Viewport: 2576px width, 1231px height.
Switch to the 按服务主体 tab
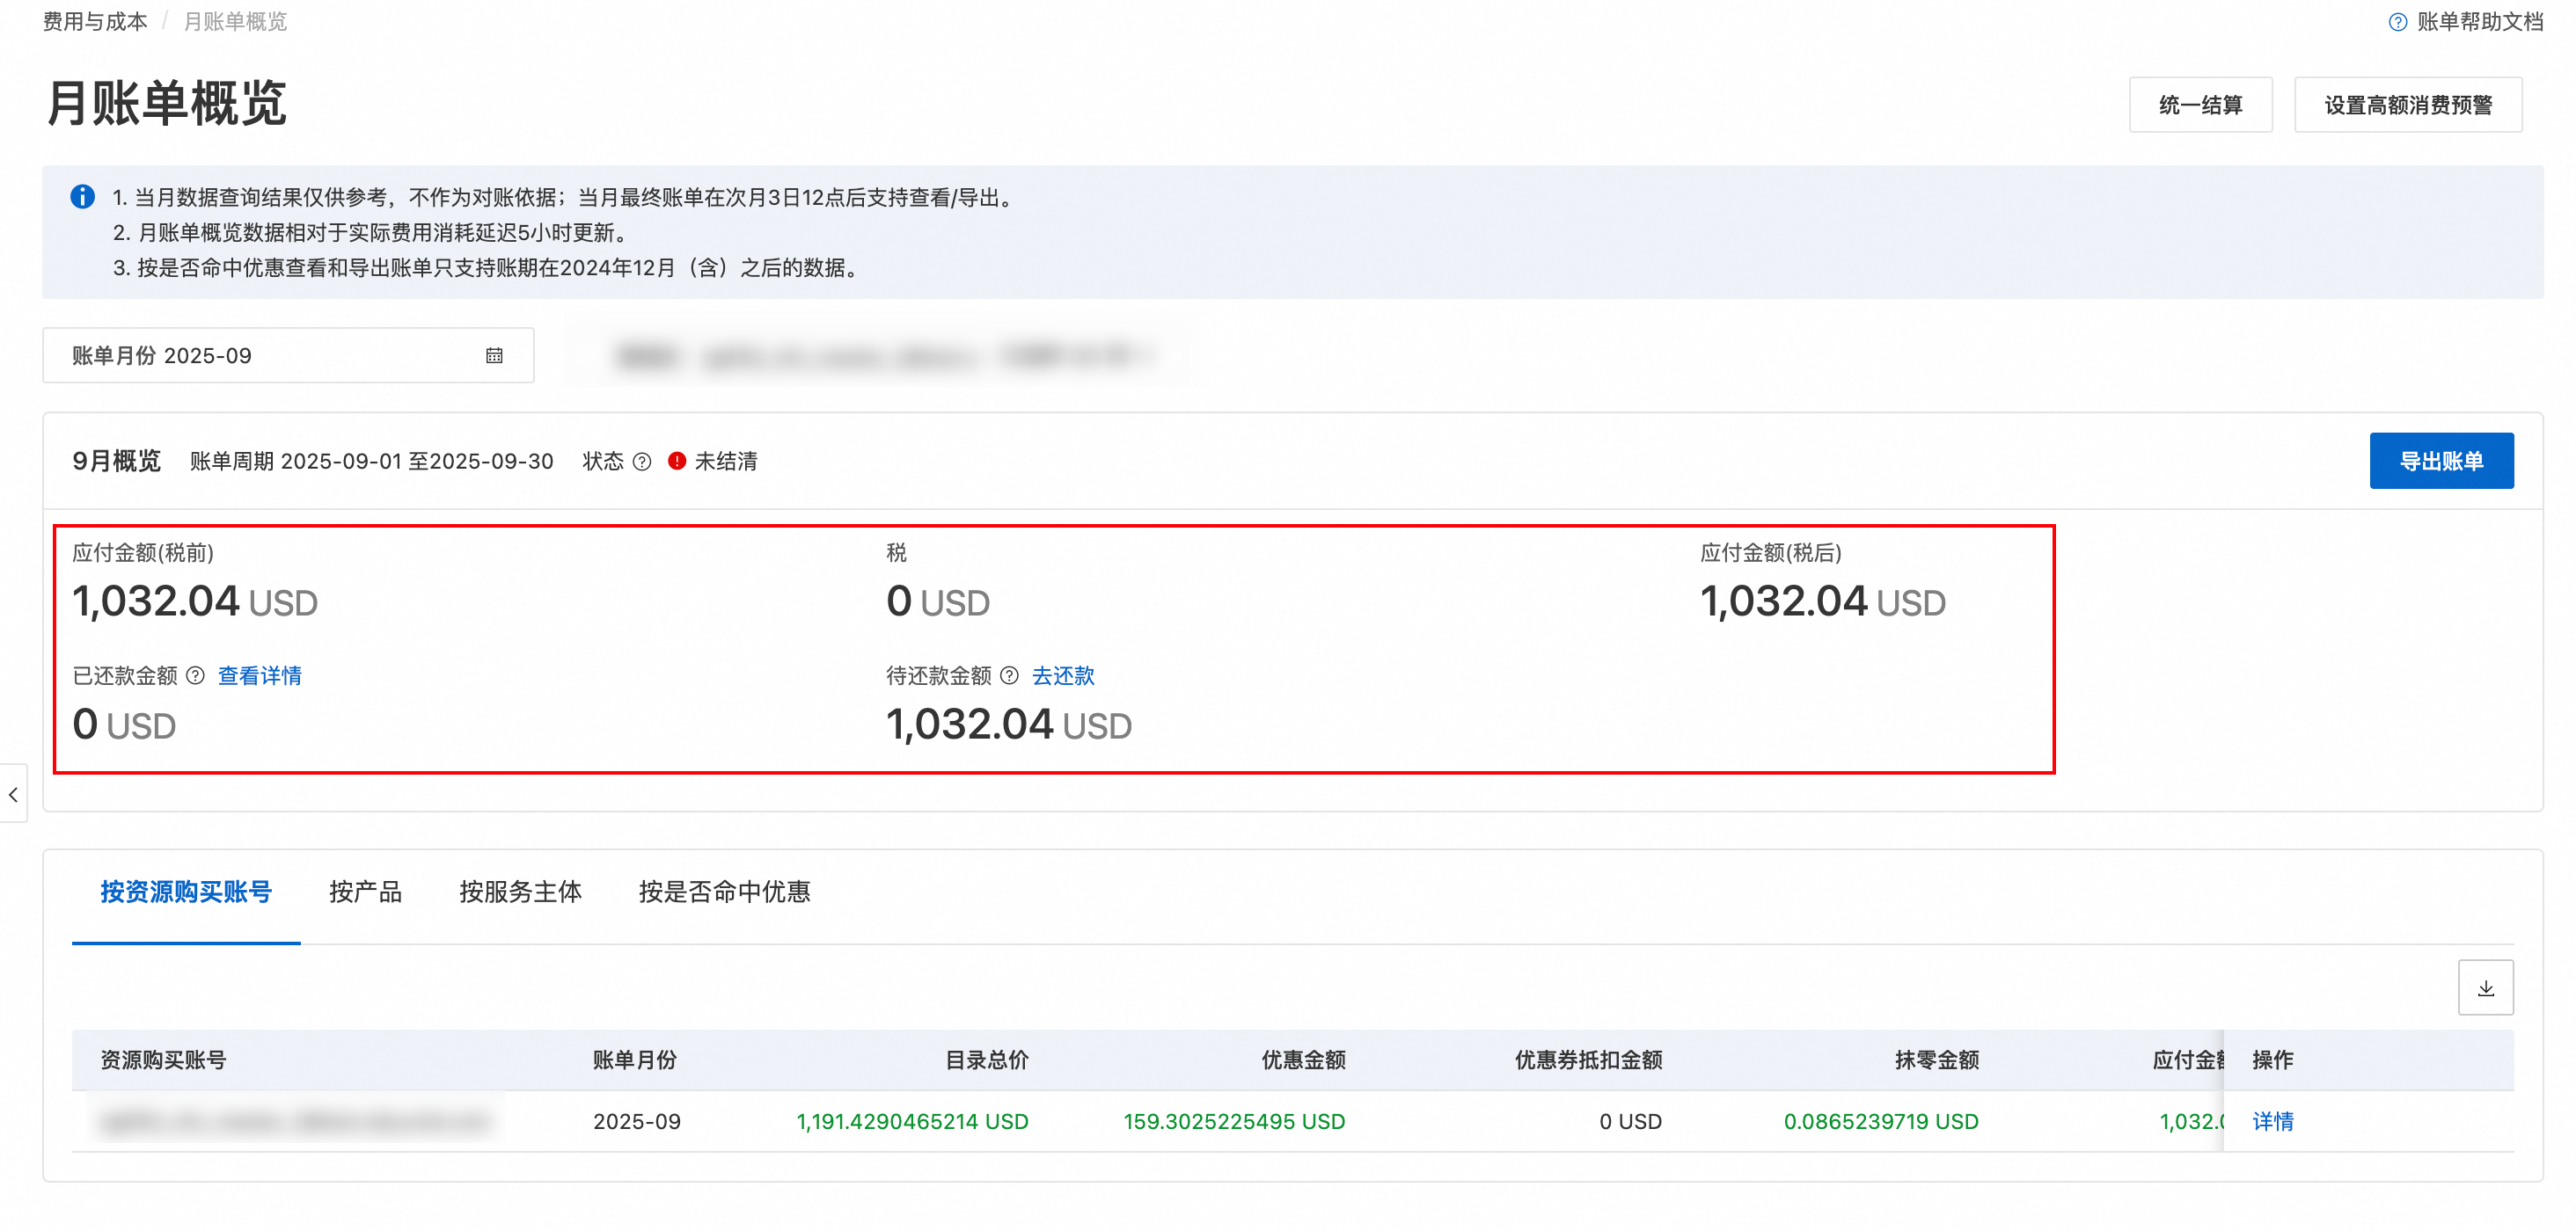[520, 892]
